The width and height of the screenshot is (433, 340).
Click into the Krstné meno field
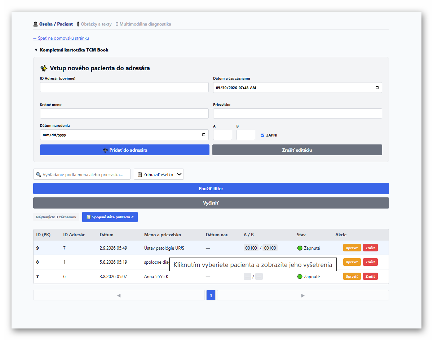tap(124, 113)
